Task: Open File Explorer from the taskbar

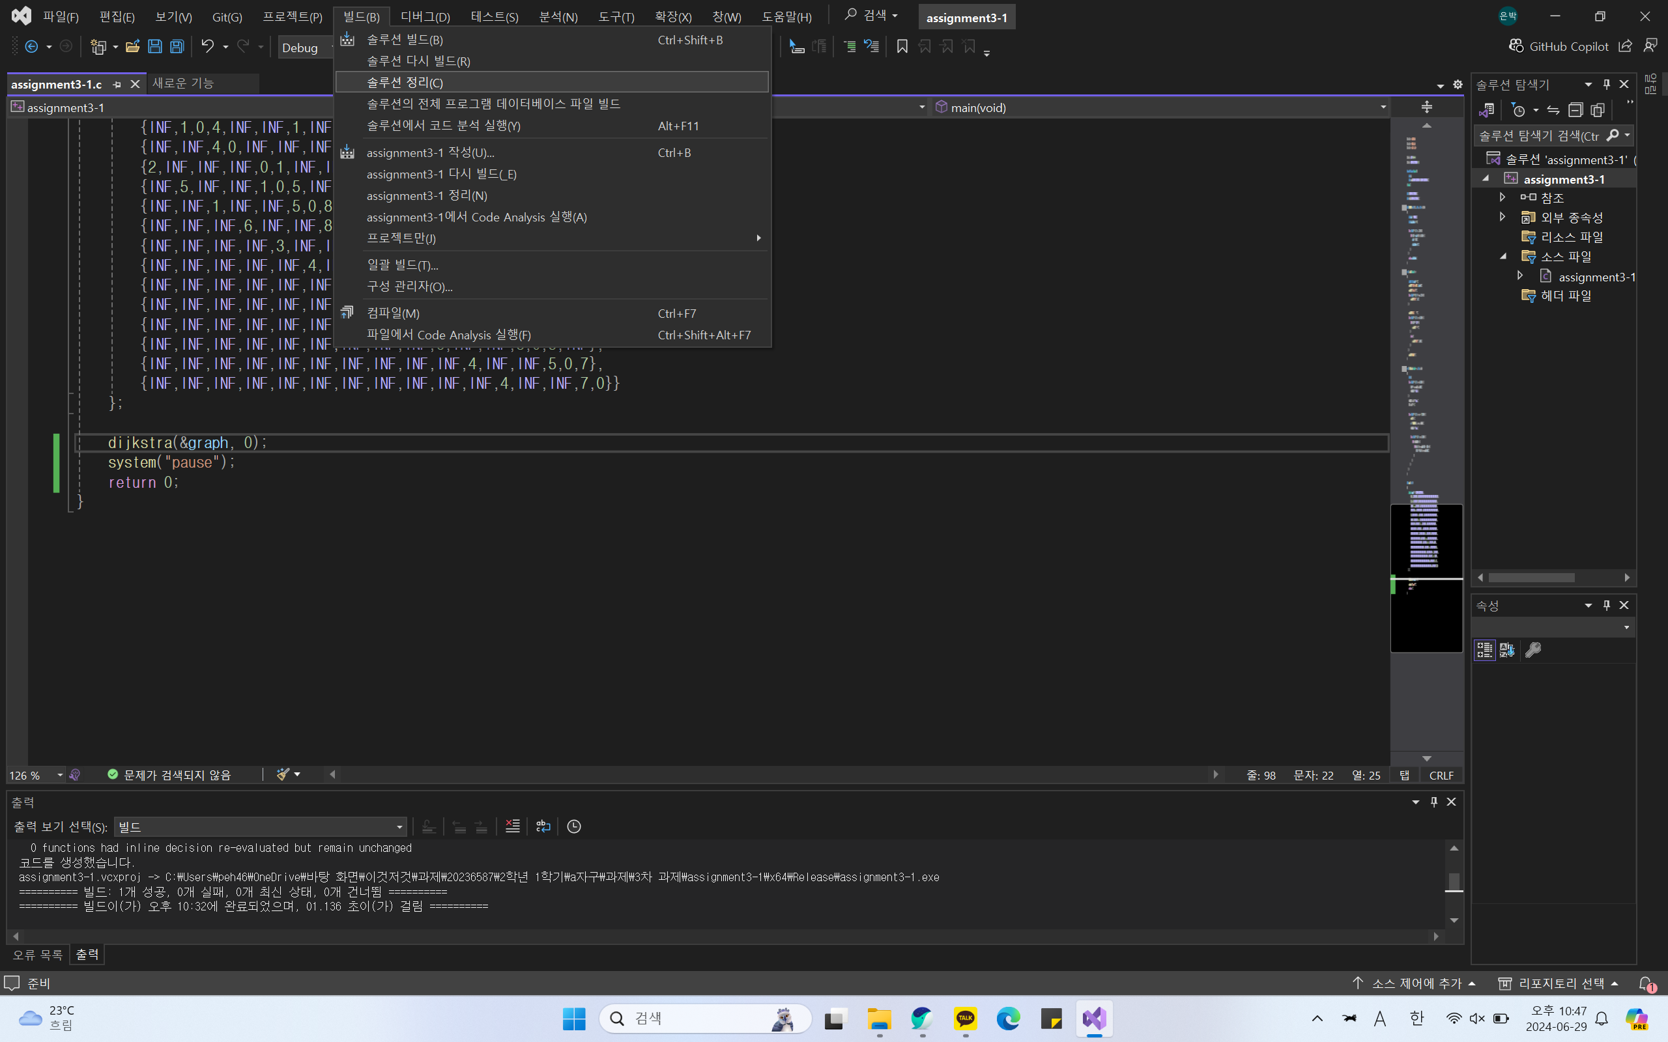Action: click(879, 1019)
